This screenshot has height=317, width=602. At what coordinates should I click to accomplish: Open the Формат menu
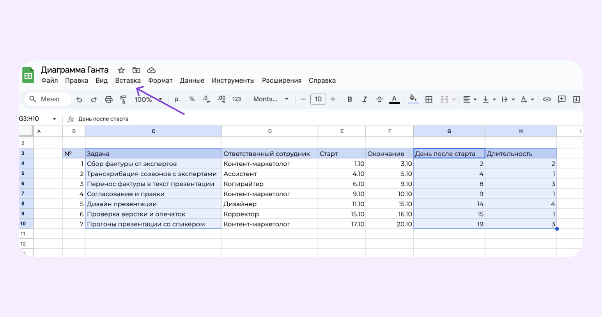coord(160,80)
